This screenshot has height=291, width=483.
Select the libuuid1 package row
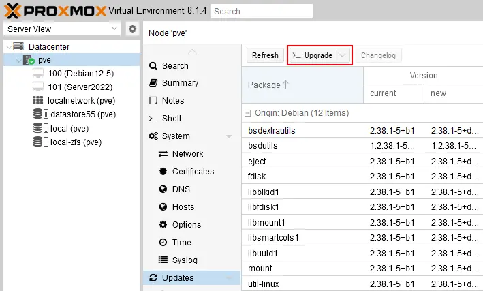coord(362,253)
